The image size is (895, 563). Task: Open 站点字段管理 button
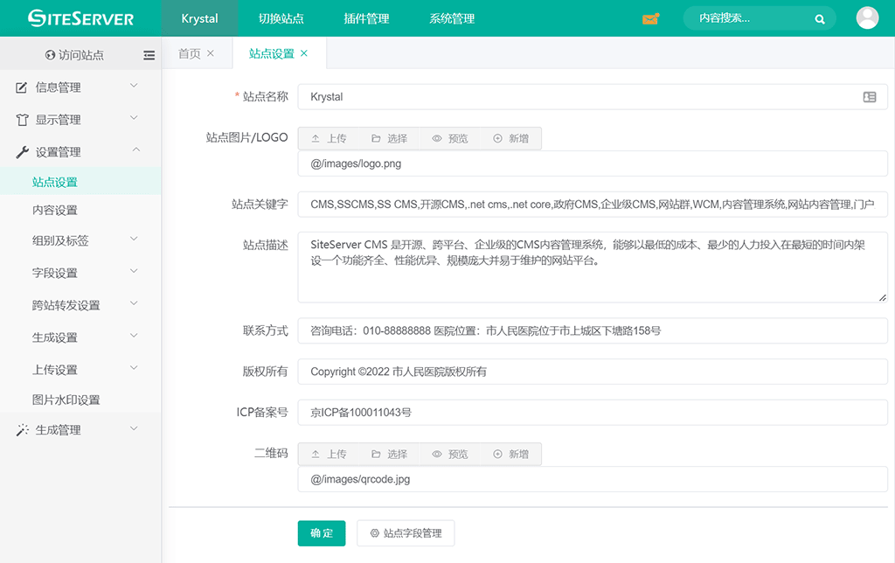point(406,533)
